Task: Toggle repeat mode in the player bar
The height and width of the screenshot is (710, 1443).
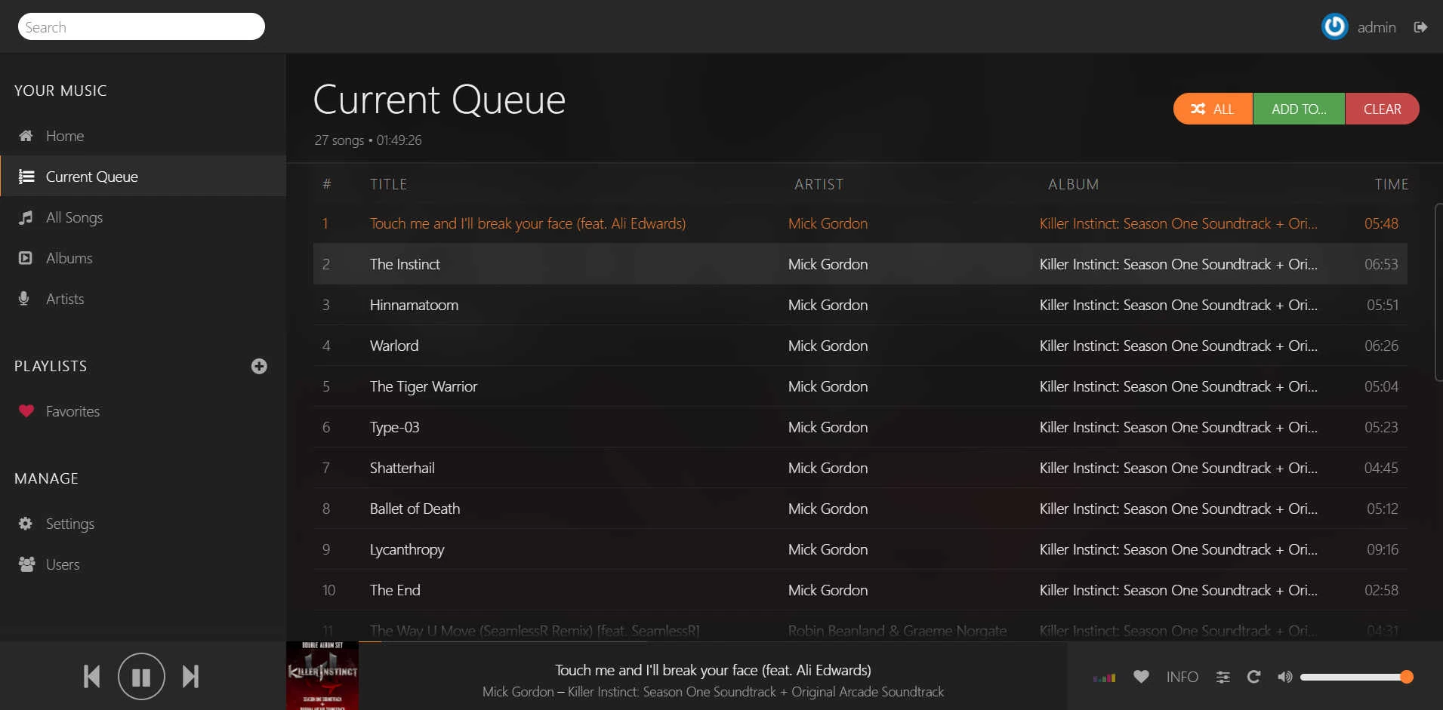Action: click(x=1253, y=677)
